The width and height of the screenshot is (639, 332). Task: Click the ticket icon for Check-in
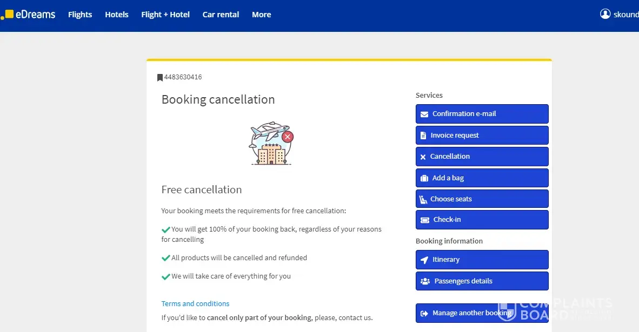pyautogui.click(x=425, y=220)
